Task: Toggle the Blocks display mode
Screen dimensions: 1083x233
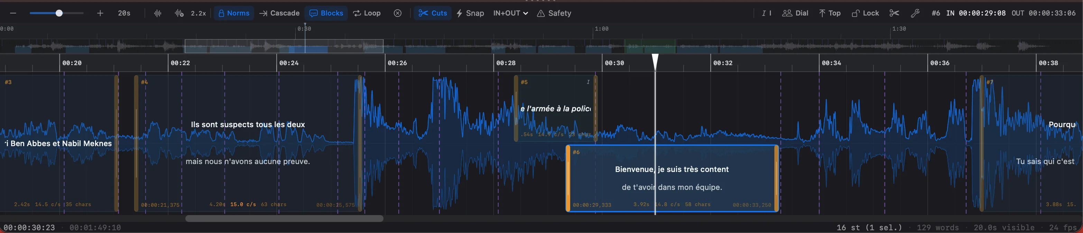Action: point(326,13)
